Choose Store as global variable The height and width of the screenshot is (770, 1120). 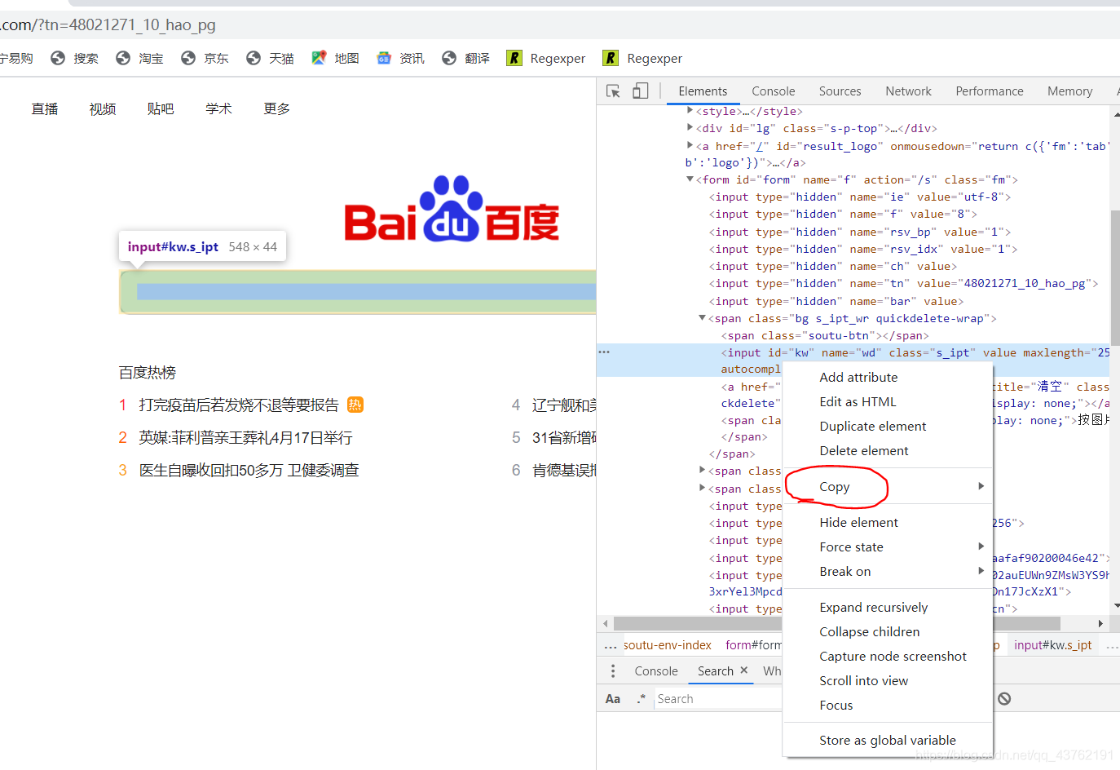(x=888, y=740)
